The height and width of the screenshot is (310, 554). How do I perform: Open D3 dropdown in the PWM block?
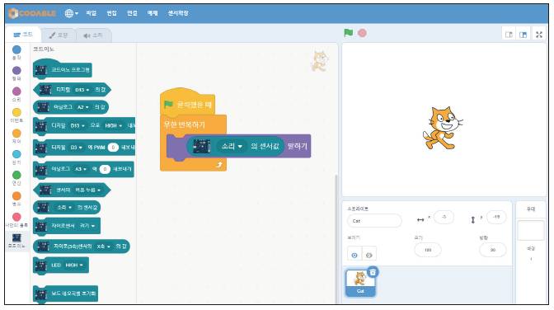pyautogui.click(x=76, y=147)
